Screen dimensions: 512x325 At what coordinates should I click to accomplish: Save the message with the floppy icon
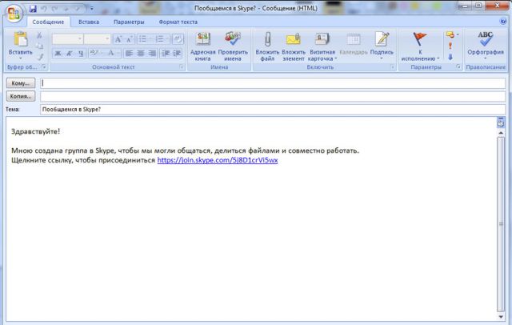(x=33, y=9)
